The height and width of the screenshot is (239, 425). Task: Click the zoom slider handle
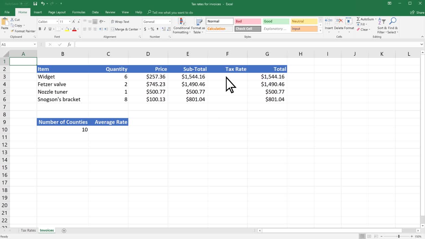(x=399, y=236)
